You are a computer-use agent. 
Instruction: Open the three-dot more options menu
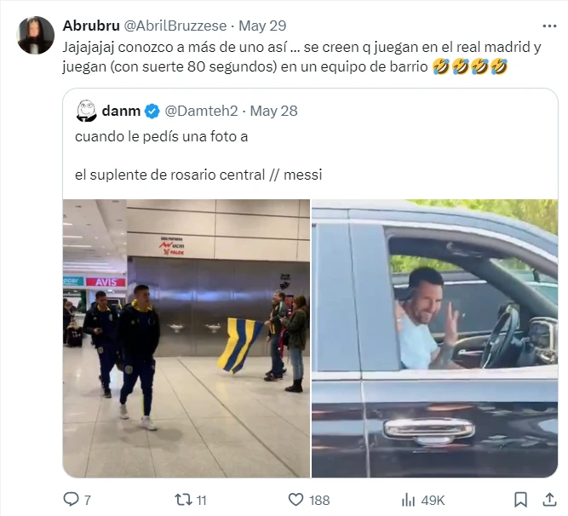(549, 26)
